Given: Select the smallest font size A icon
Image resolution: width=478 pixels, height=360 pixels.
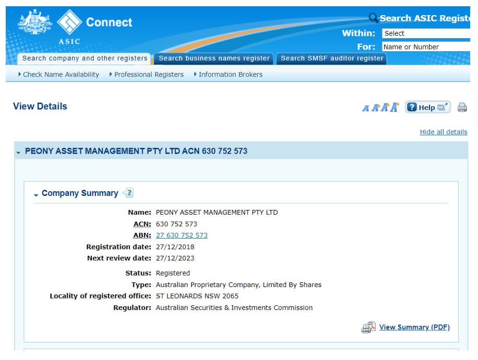Looking at the screenshot, I should tap(365, 108).
